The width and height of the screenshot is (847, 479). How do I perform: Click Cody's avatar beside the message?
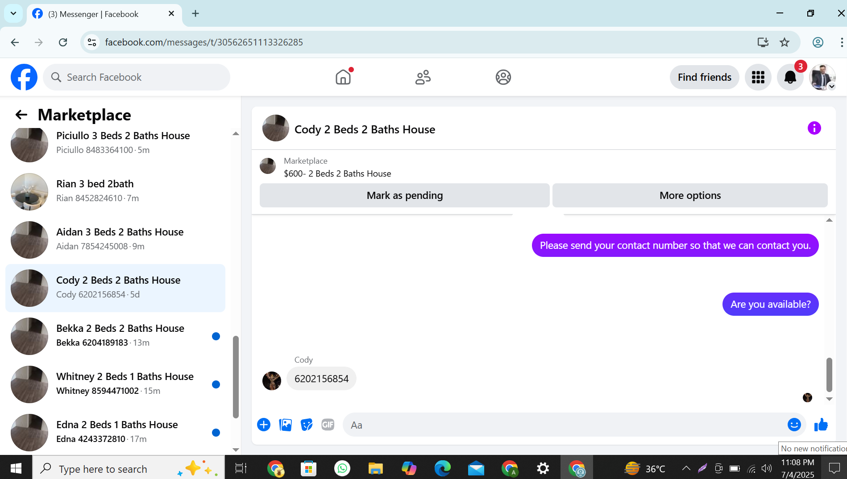(x=272, y=381)
